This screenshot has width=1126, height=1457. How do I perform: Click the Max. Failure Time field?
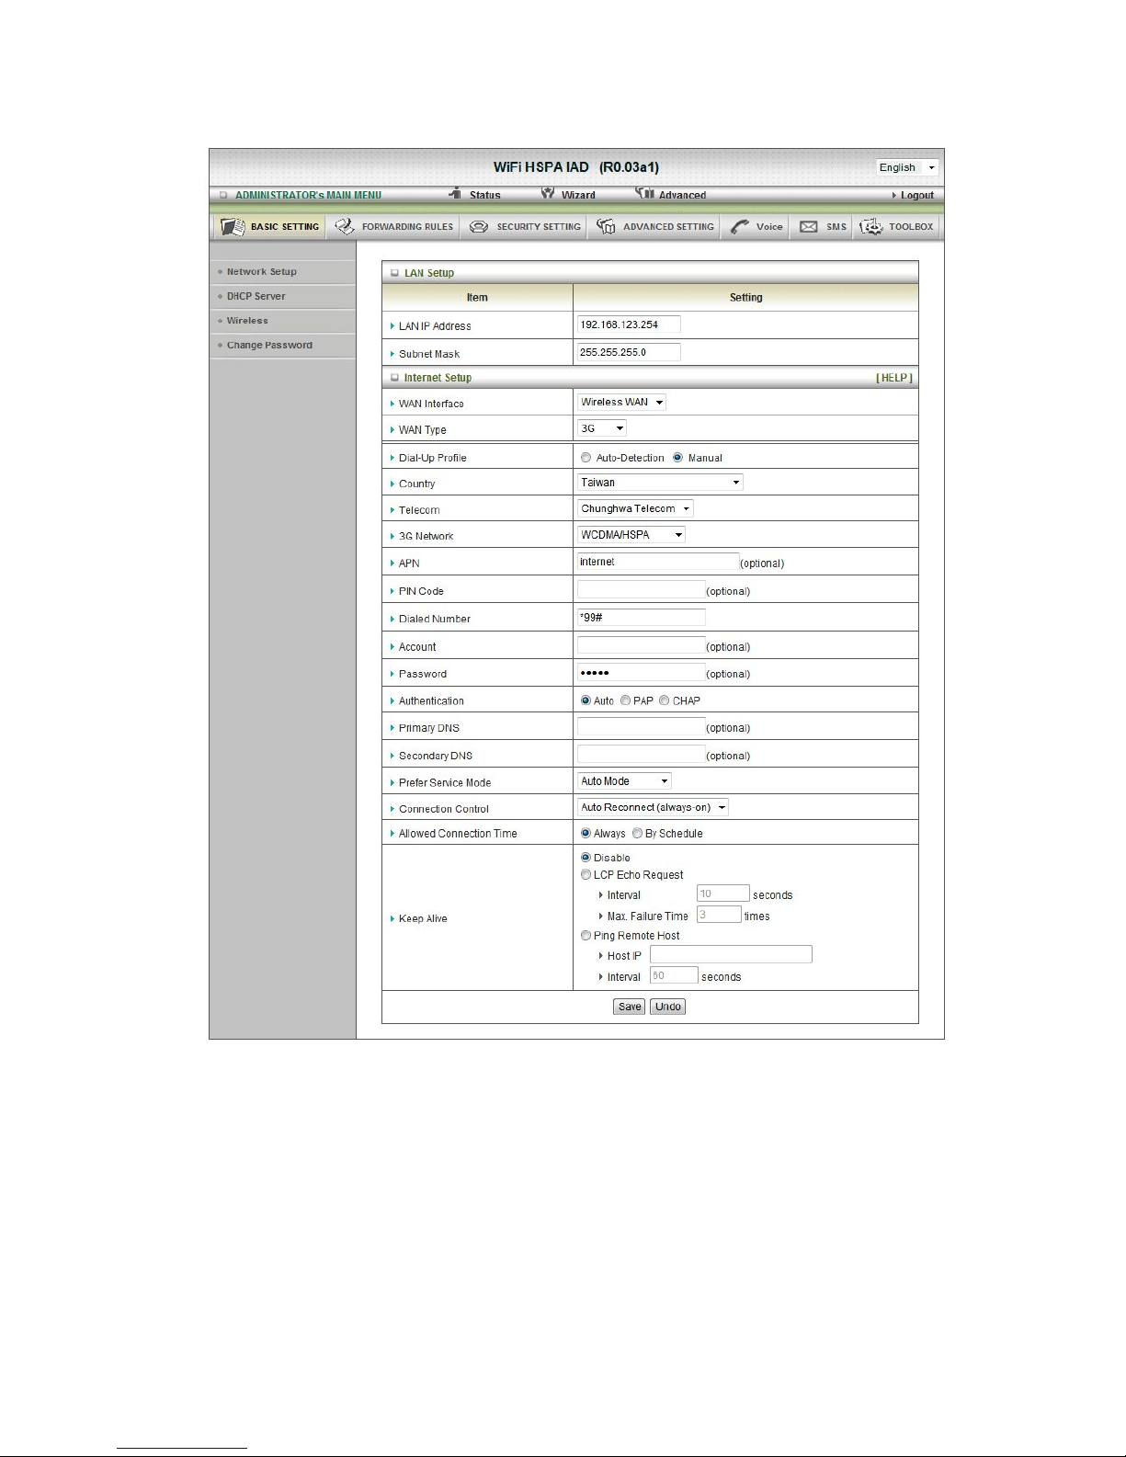pyautogui.click(x=719, y=915)
